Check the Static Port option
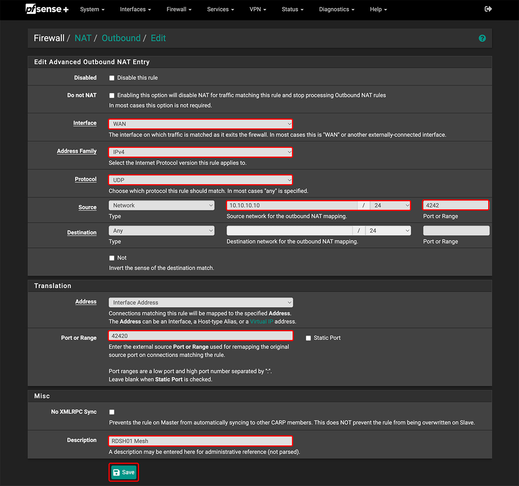The height and width of the screenshot is (486, 519). [x=309, y=338]
